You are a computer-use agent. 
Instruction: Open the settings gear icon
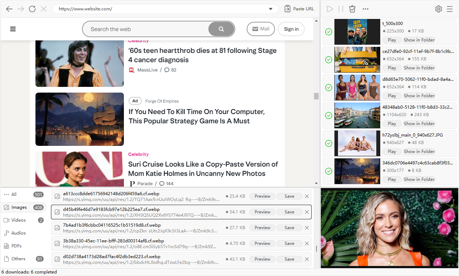pos(439,9)
